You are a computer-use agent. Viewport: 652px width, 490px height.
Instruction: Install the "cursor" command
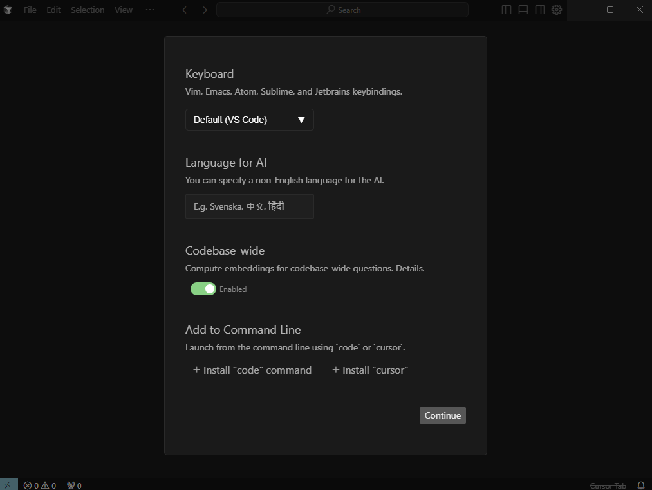pos(370,370)
